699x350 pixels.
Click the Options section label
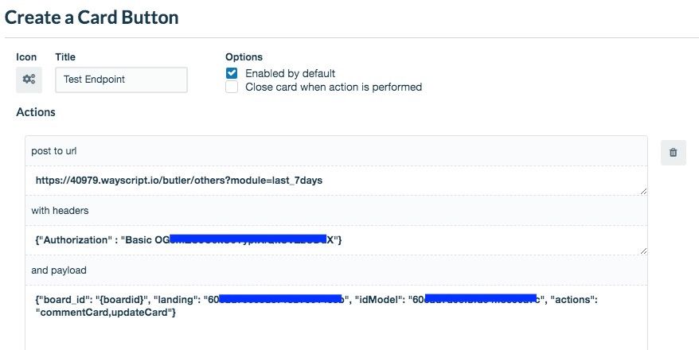tap(244, 57)
